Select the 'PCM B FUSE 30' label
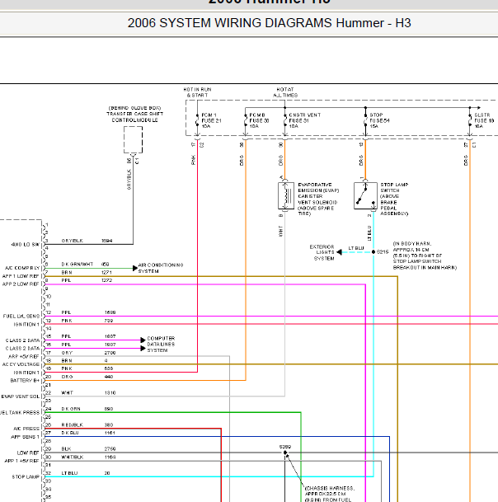 tap(259, 120)
